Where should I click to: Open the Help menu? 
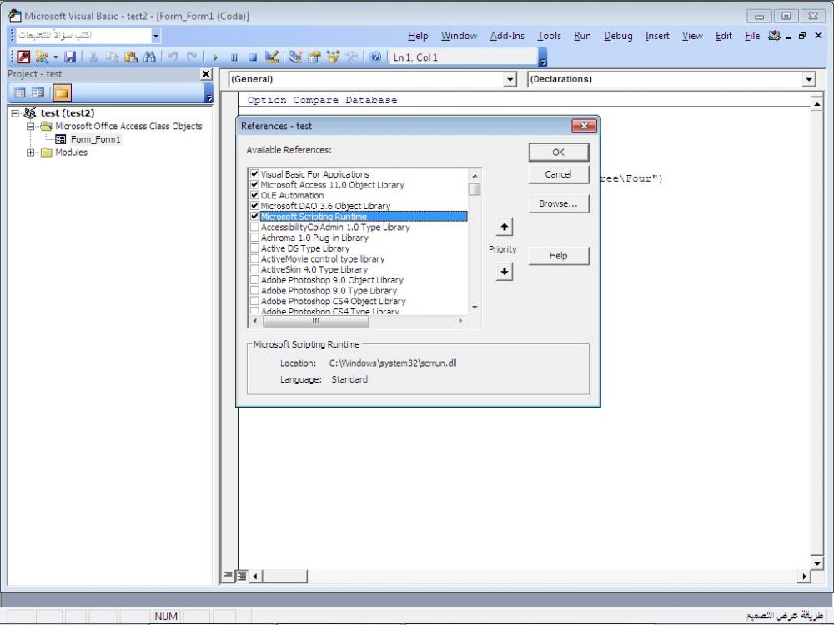coord(418,36)
